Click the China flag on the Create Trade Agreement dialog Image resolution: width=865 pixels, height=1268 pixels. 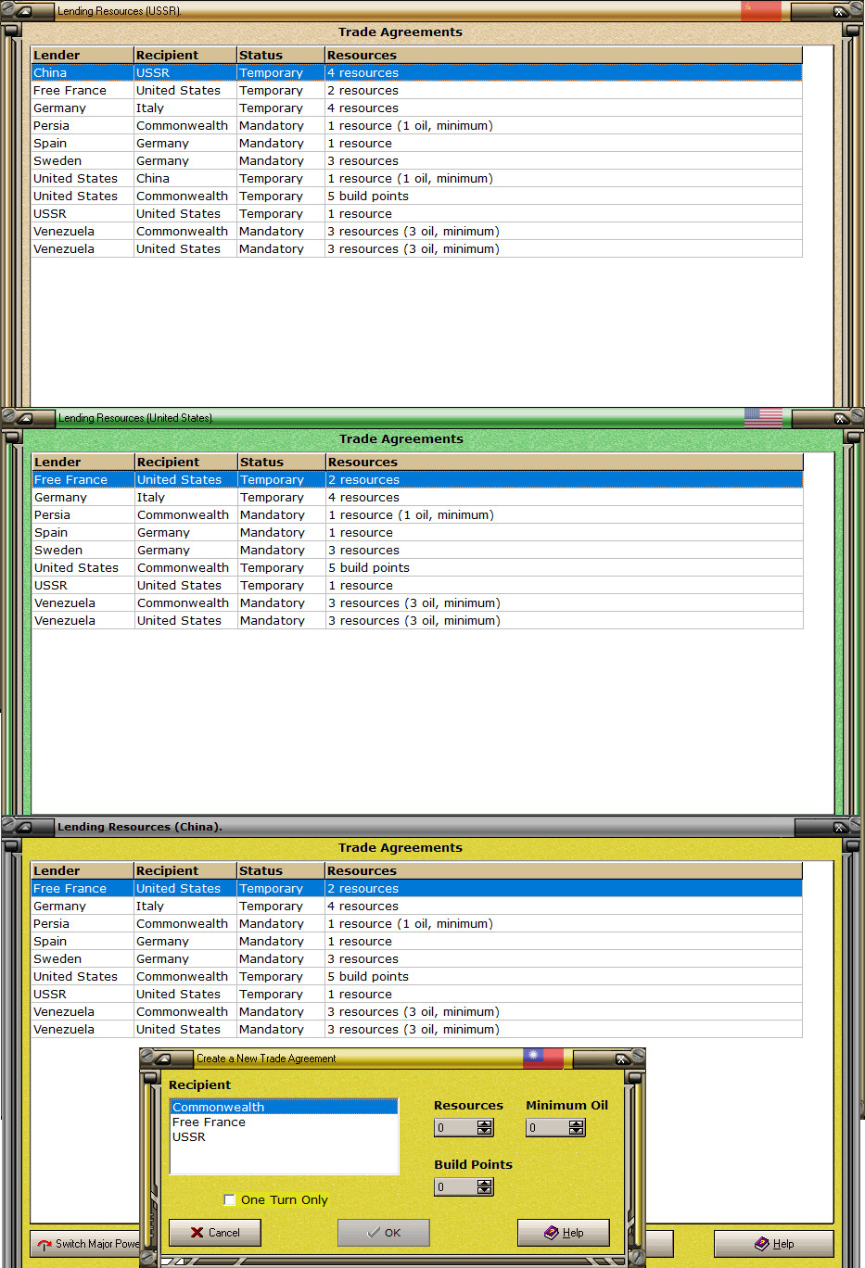(x=543, y=1058)
